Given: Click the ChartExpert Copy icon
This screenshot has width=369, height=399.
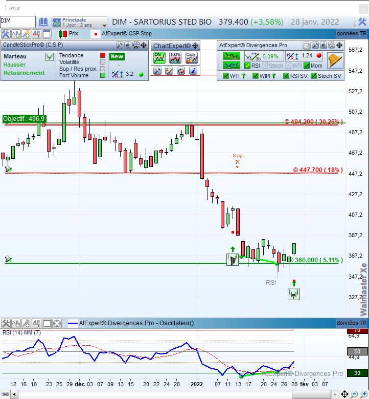Looking at the screenshot, I should click(192, 58).
